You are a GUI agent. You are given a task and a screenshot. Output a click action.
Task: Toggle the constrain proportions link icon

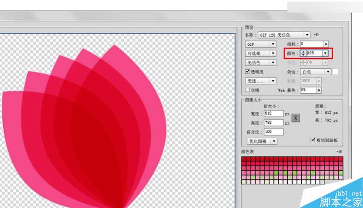[x=296, y=118]
